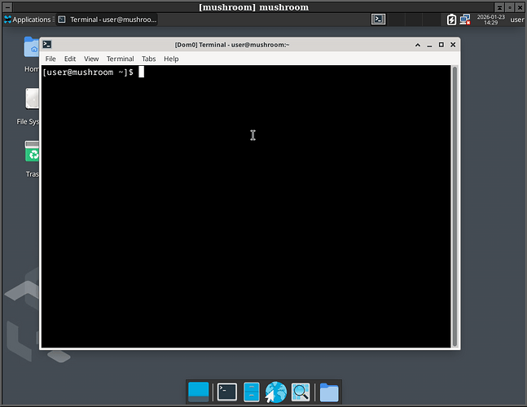This screenshot has width=527, height=407.
Task: Open the Applications menu
Action: pyautogui.click(x=27, y=20)
